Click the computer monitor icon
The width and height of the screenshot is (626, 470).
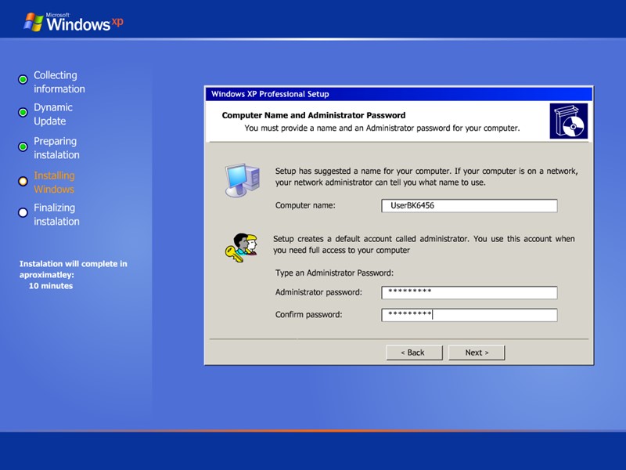243,180
